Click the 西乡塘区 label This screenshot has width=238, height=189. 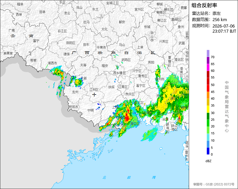click(120, 73)
